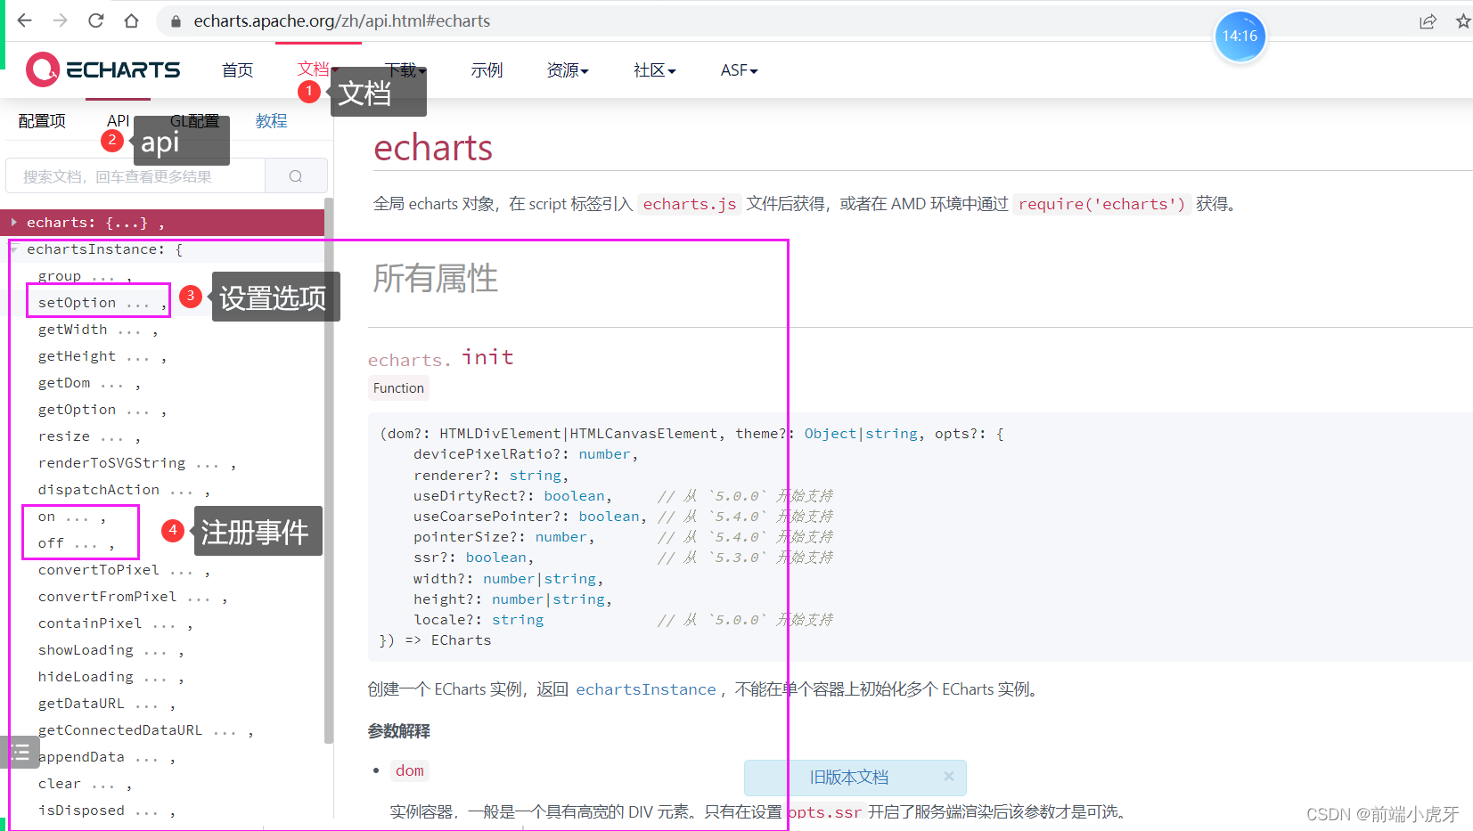The width and height of the screenshot is (1473, 831).
Task: Open the 示例 nav item
Action: coord(487,70)
